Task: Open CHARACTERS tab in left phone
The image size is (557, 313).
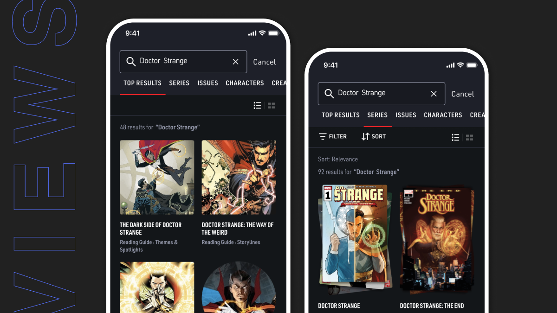Action: coord(245,83)
